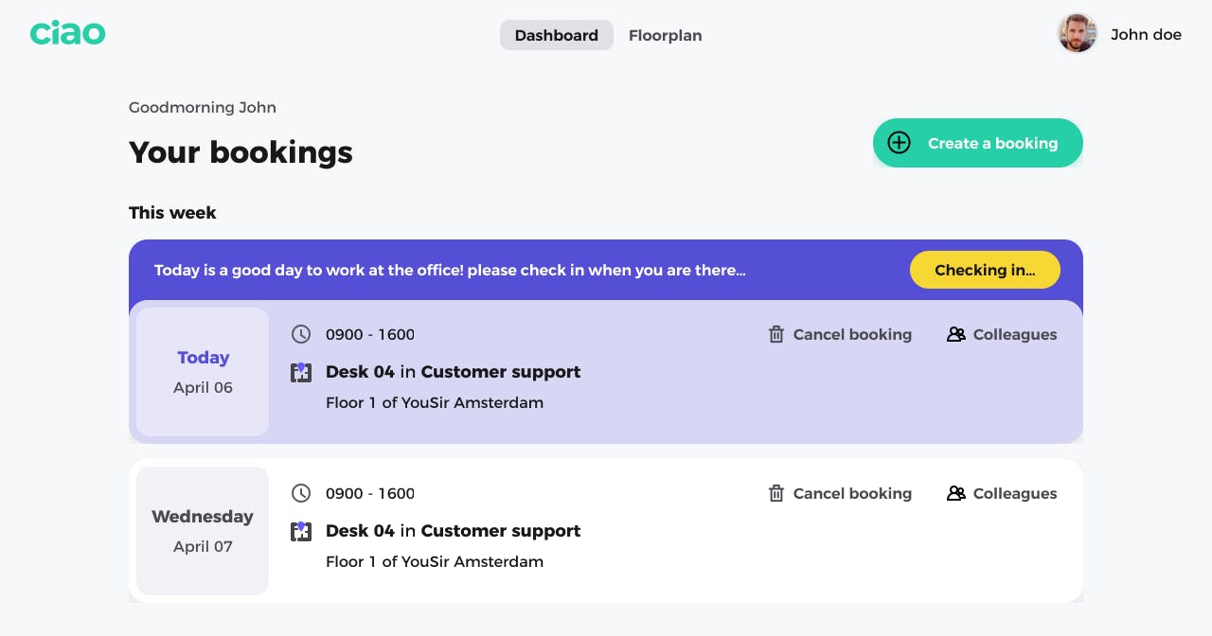Click clock icon in Wednesday's booking
Screen dimensions: 1212x636
(x=301, y=493)
